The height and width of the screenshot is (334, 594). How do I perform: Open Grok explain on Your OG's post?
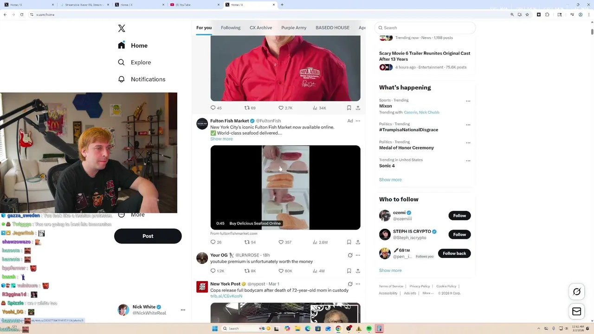(x=350, y=255)
